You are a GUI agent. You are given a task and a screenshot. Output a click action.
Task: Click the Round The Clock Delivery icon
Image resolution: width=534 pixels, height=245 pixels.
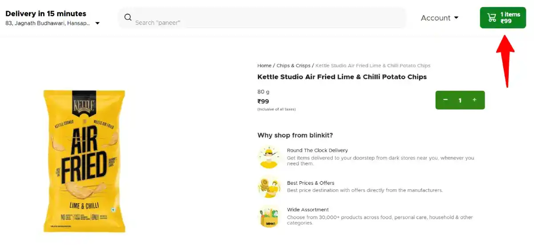coord(269,157)
